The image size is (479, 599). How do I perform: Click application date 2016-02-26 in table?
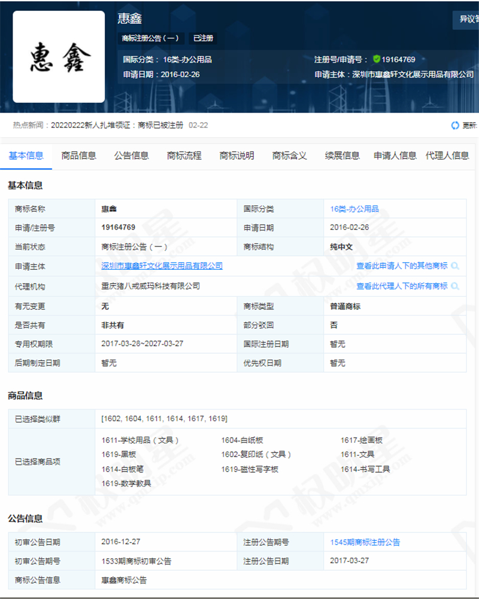tap(350, 227)
